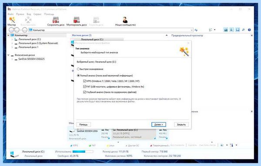Open the view mode dropdown arrow
Image resolution: width=261 pixels, height=166 pixels.
(x=215, y=30)
